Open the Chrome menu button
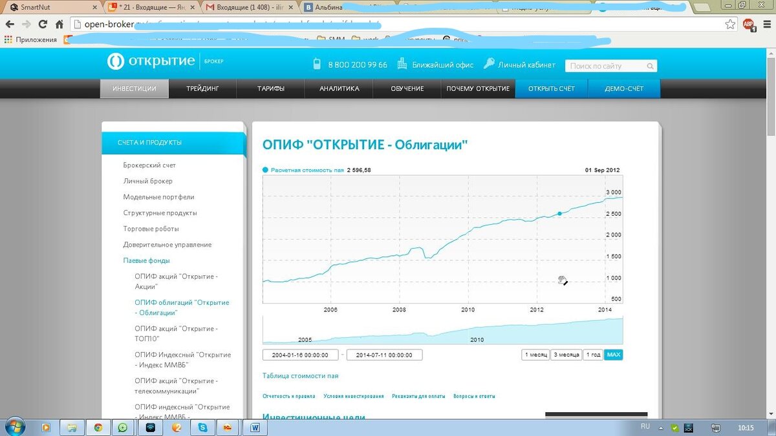Viewport: 776px width, 436px height. pos(766,25)
